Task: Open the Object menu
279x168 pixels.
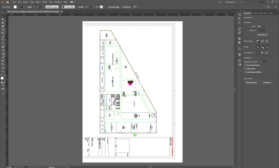Action: (26, 2)
